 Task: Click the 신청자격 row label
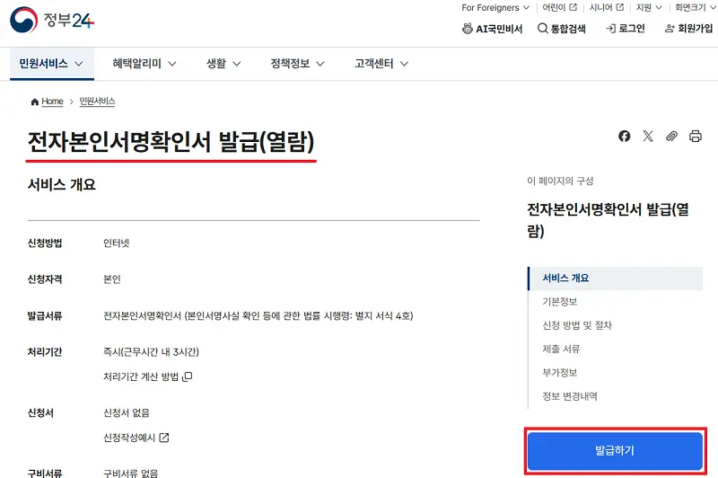point(45,279)
